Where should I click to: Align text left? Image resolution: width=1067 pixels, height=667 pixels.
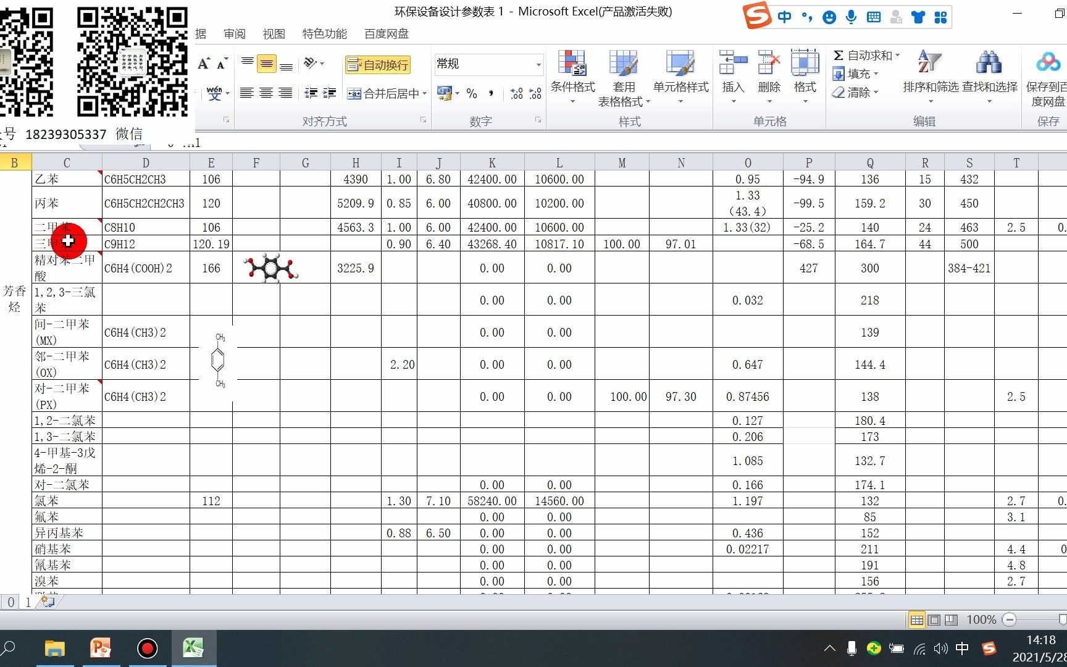pyautogui.click(x=246, y=93)
